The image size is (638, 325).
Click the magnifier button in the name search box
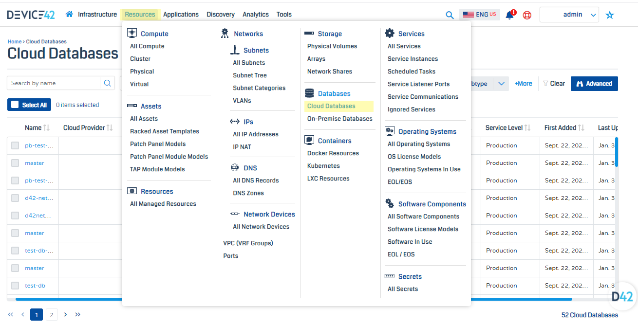(107, 83)
